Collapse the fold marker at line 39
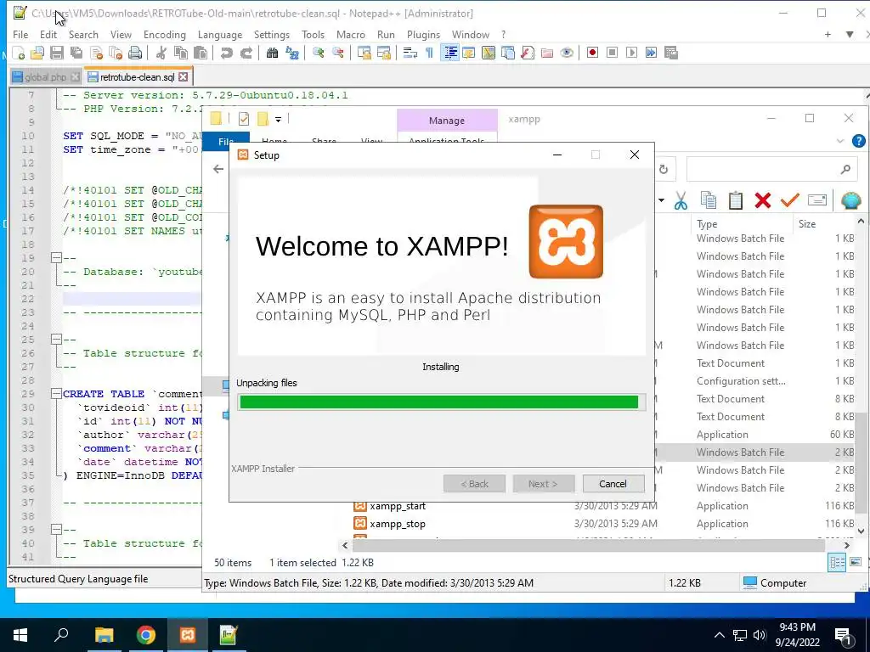Viewport: 870px width, 652px height. click(56, 530)
